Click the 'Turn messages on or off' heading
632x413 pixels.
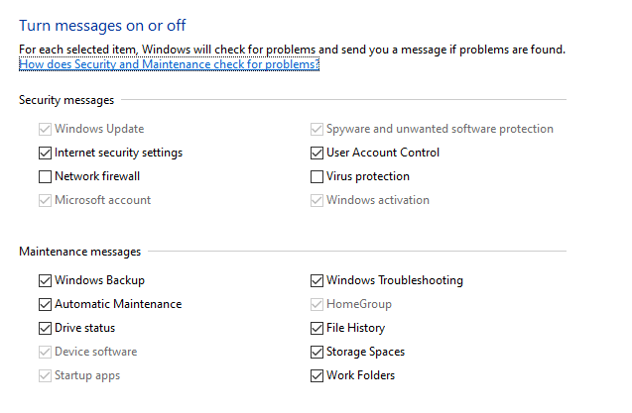point(102,26)
